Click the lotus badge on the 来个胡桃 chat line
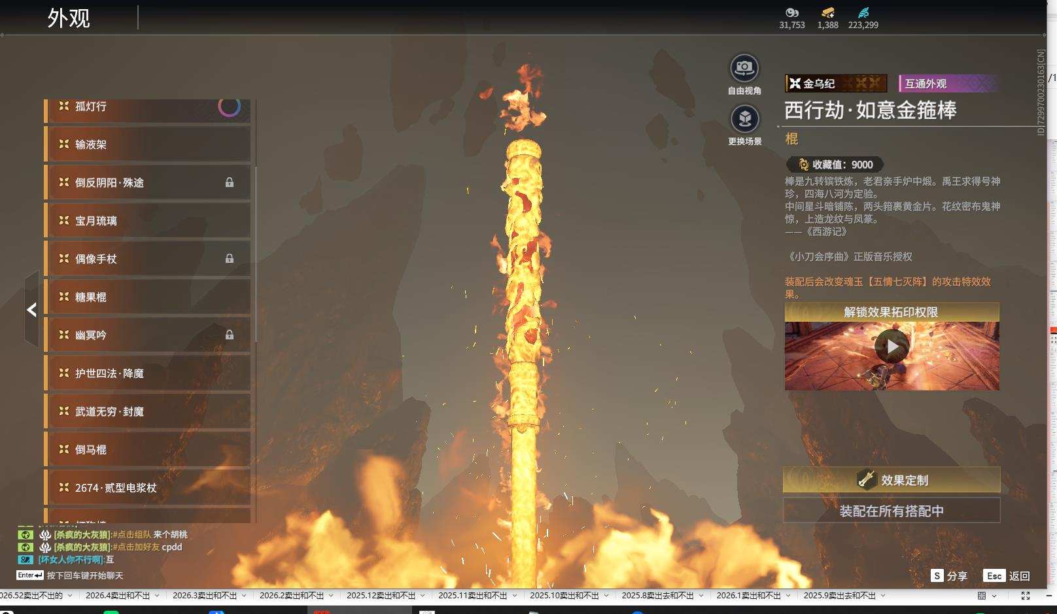The width and height of the screenshot is (1057, 614). 45,535
